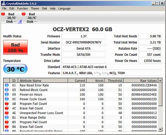Screen dimensions: 166x135
Task: Click red status icon of AB Program Fail Count
Action: (7, 104)
